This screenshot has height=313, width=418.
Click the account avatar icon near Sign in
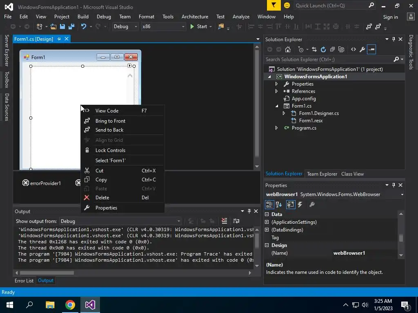411,17
